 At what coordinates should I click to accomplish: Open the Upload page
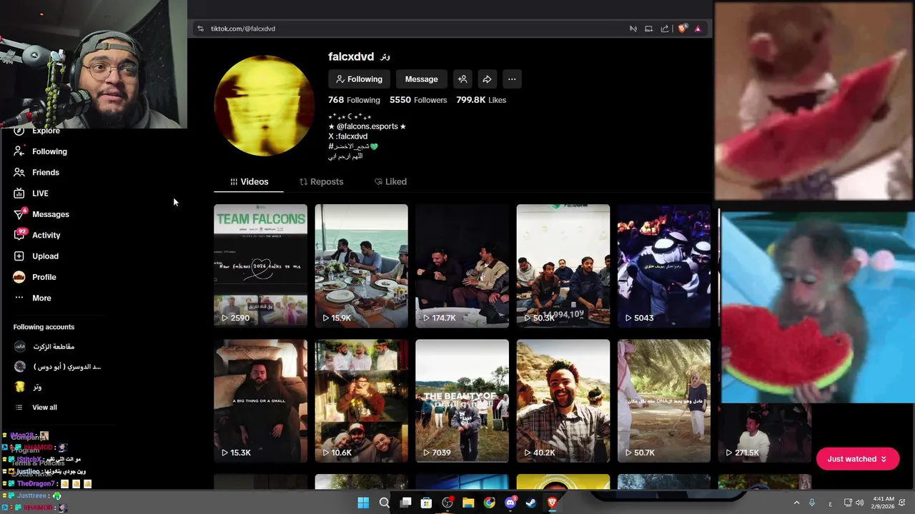point(36,256)
